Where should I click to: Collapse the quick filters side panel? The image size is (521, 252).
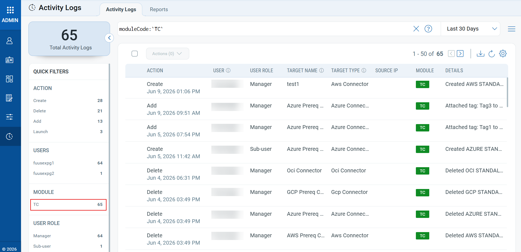point(109,38)
